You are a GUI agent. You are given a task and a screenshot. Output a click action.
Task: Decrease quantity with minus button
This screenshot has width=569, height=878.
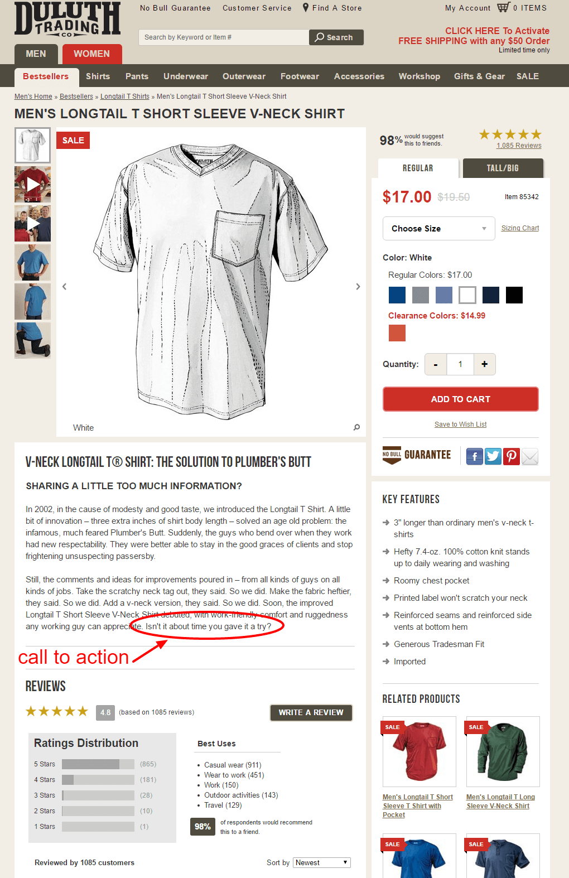(436, 364)
